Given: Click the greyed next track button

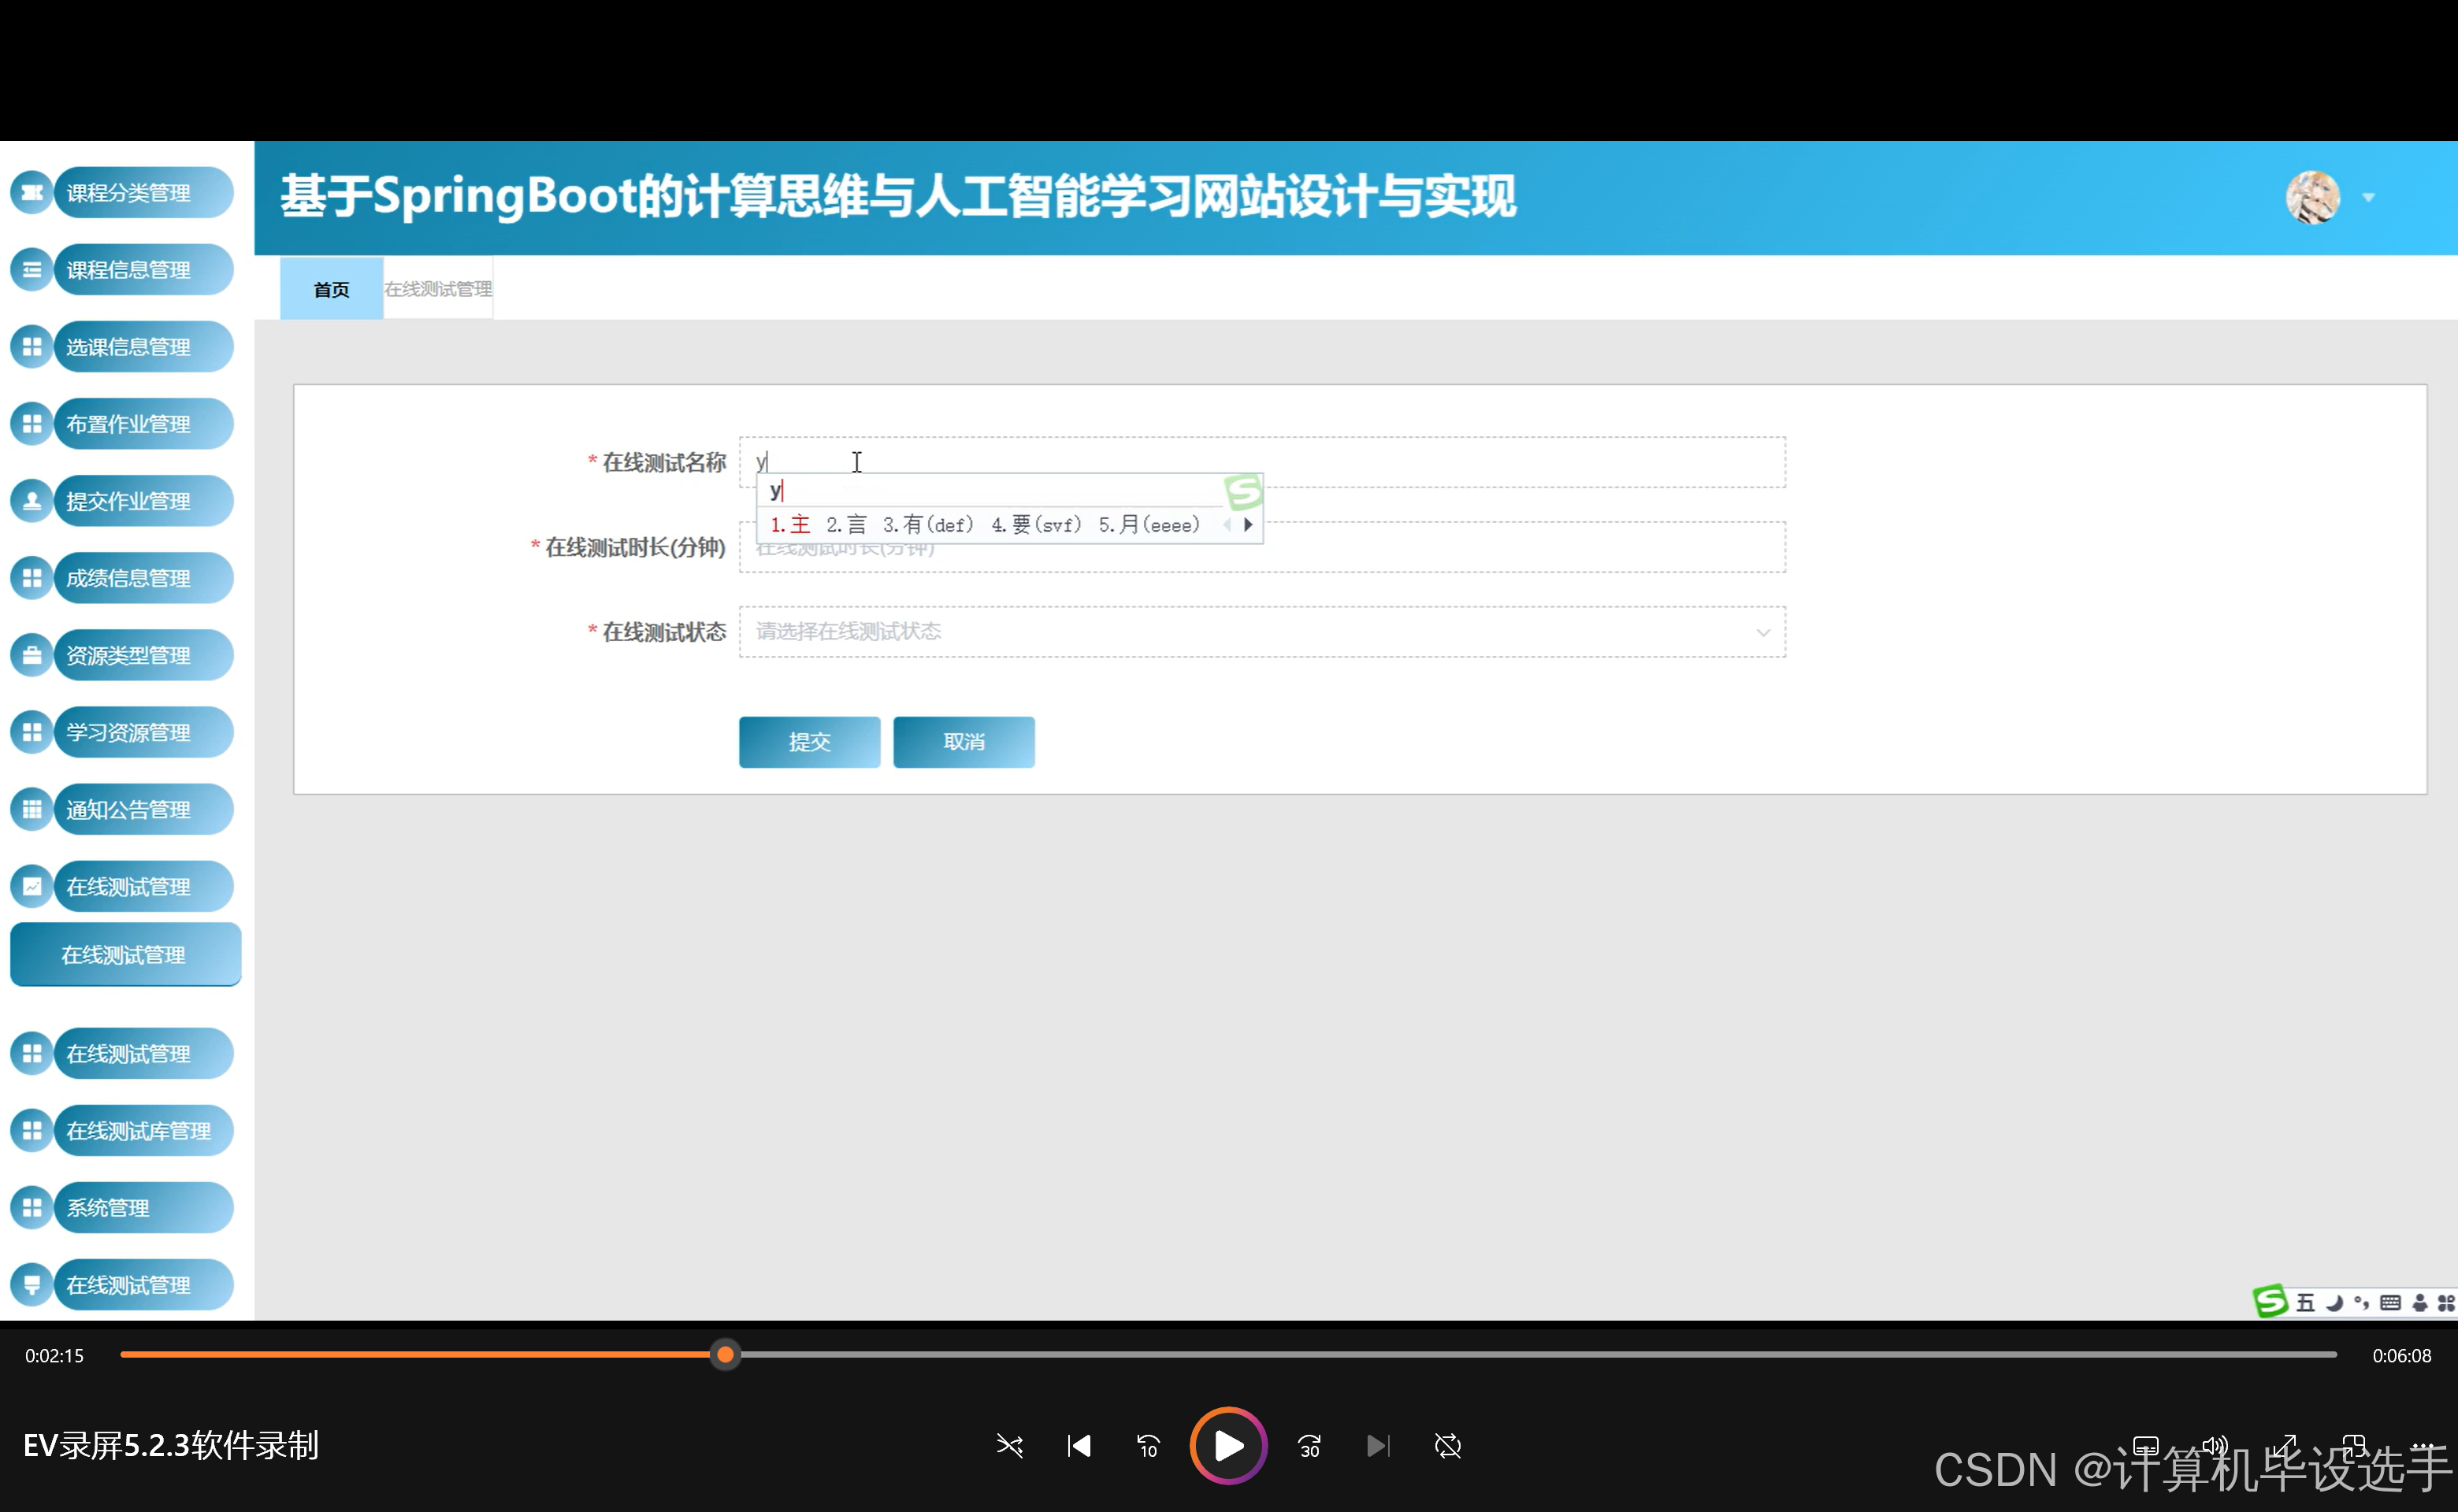Looking at the screenshot, I should click(x=1378, y=1445).
